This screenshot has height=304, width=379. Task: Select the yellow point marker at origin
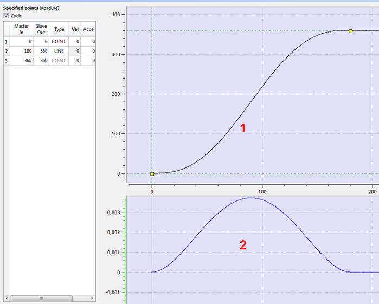tap(152, 174)
